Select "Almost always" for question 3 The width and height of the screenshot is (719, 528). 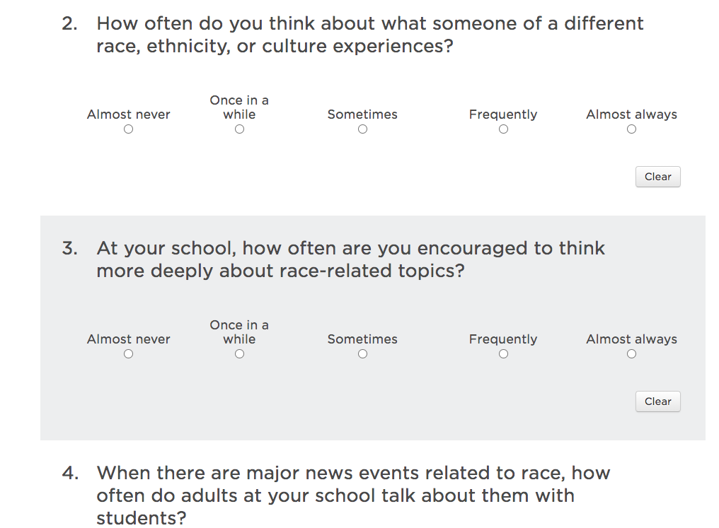tap(631, 353)
